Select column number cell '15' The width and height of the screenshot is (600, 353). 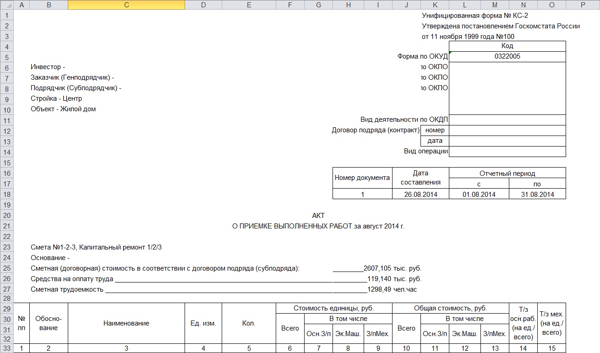click(x=551, y=348)
